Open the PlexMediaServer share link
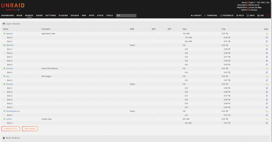The height and width of the screenshot is (142, 272). pyautogui.click(x=13, y=111)
